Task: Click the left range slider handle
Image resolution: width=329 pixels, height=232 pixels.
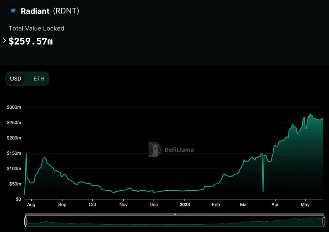Action: [26, 221]
